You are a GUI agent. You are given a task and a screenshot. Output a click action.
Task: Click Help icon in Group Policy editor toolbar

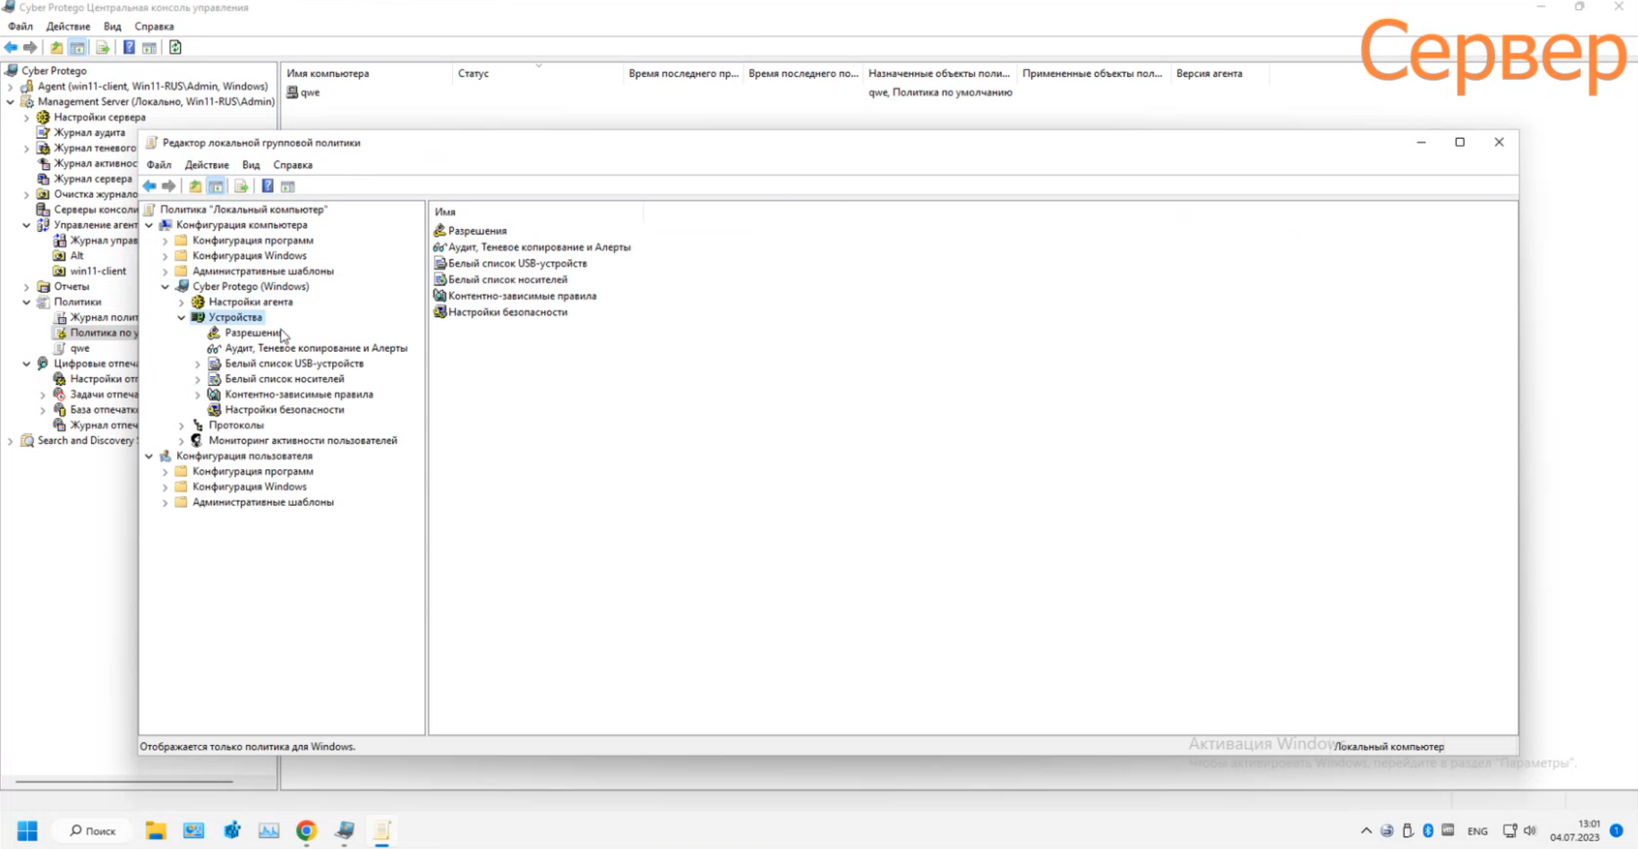268,186
